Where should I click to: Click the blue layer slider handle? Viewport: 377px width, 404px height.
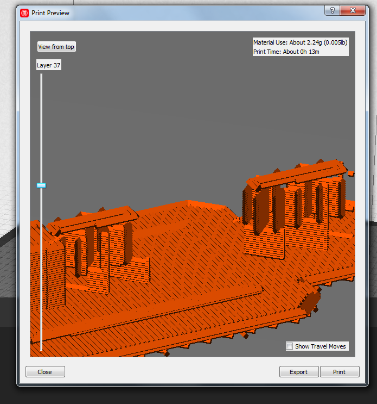point(41,185)
